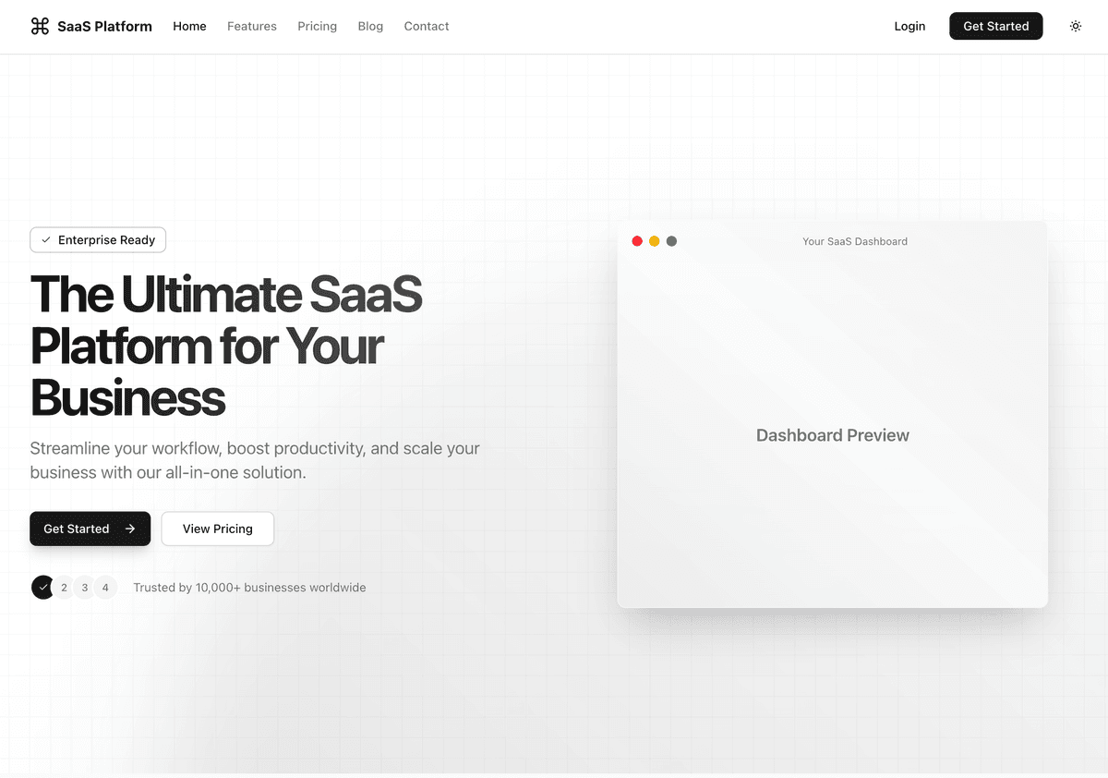This screenshot has width=1108, height=778.
Task: Click the command logo beside SaaS Platform
Action: [40, 26]
